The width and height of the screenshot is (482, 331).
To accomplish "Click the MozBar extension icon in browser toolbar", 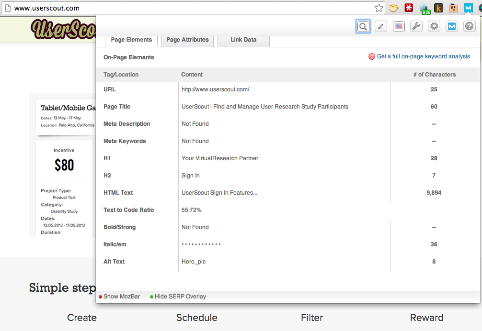I will click(x=468, y=8).
